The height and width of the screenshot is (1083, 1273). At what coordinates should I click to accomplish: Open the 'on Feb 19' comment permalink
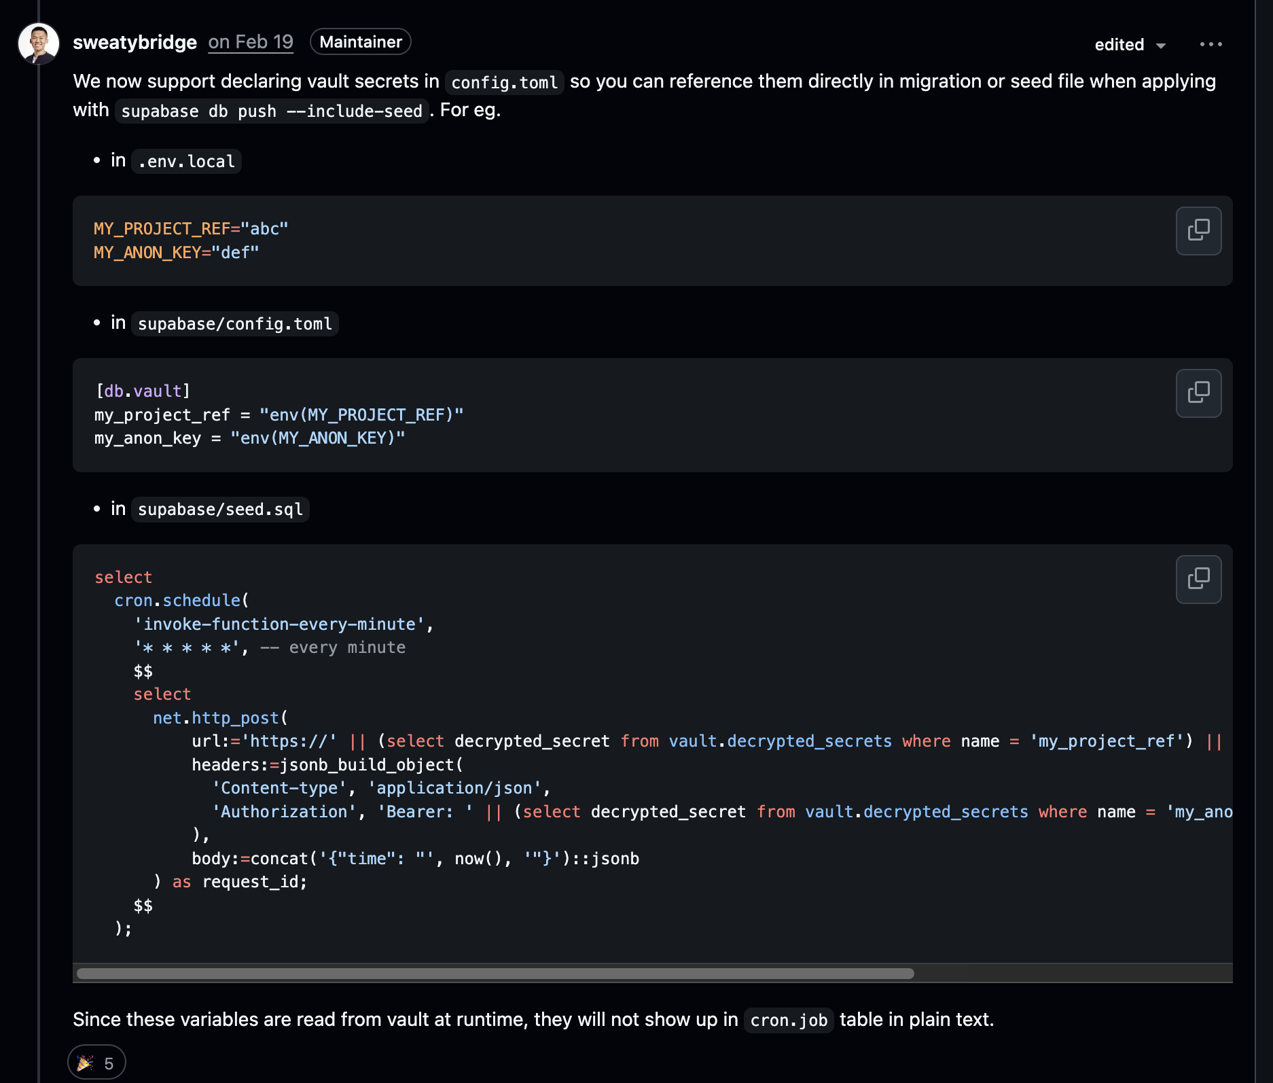[x=251, y=42]
